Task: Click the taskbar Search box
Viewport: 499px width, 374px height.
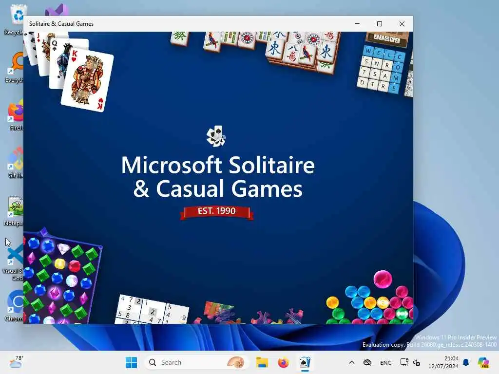Action: coord(197,362)
